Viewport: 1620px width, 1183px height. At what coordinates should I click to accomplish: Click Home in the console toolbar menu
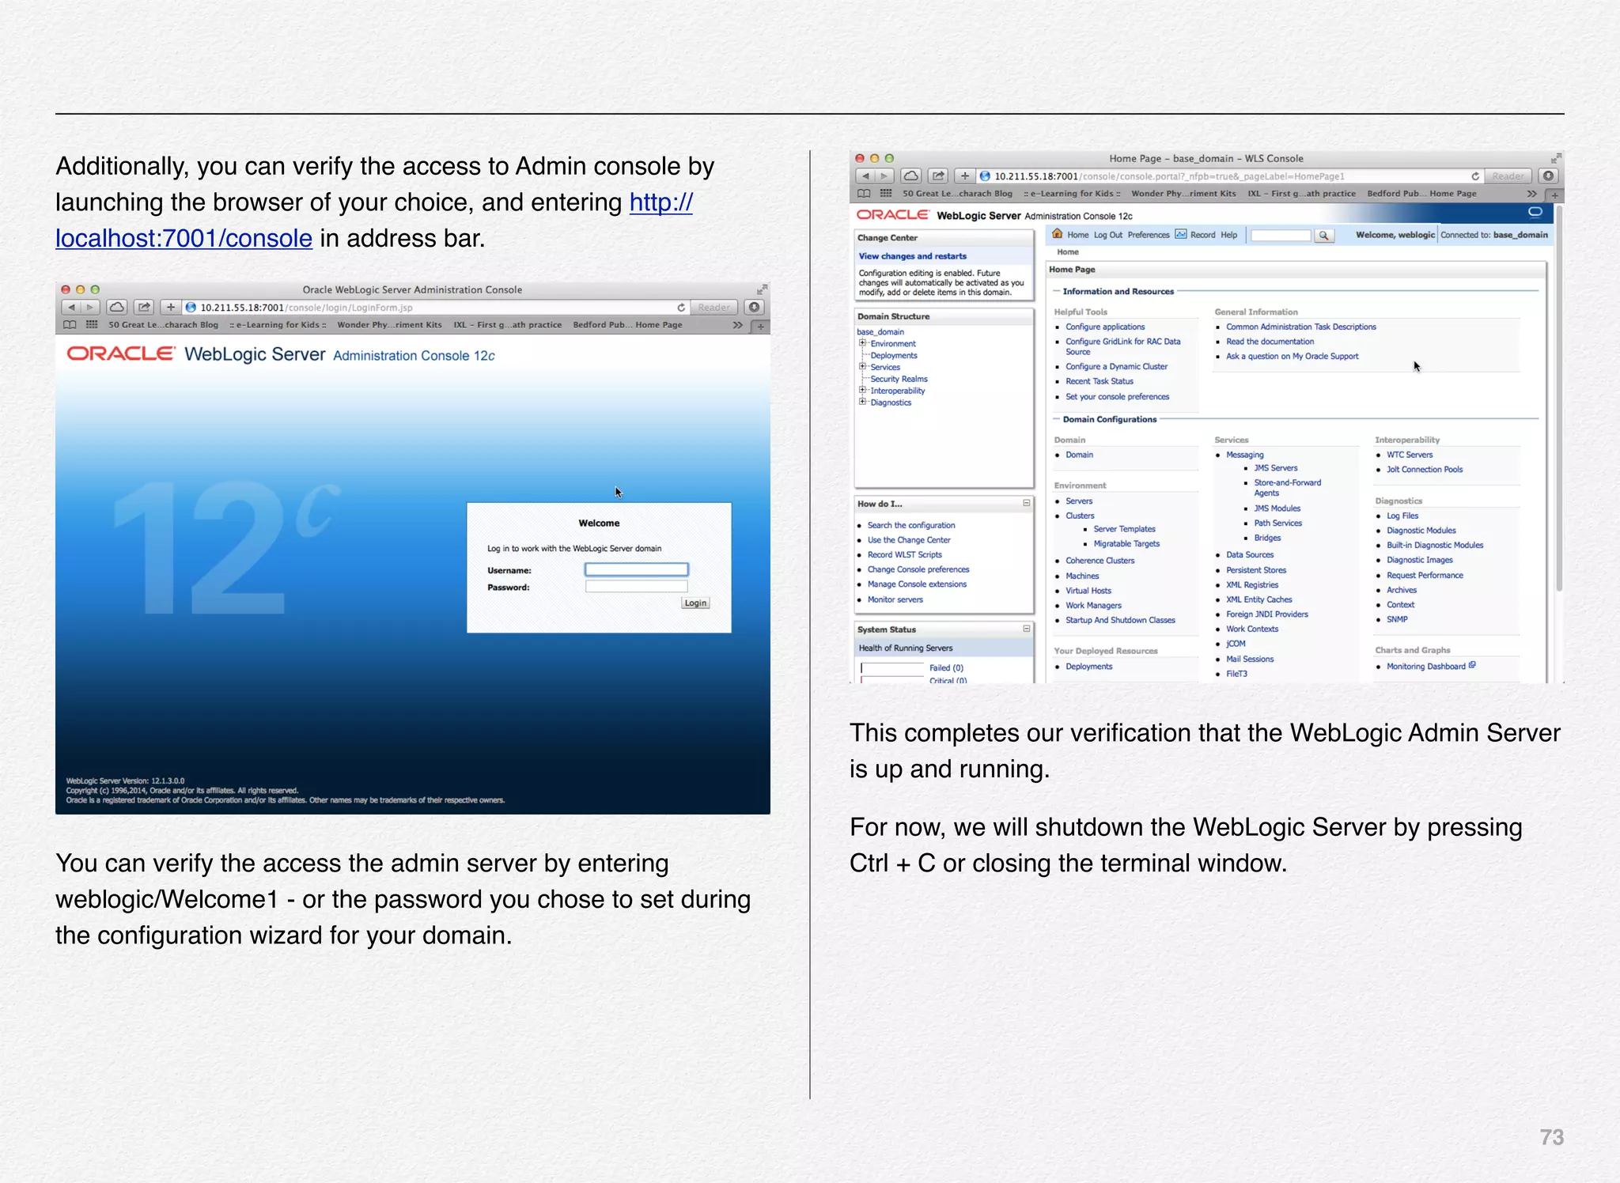(x=1077, y=235)
